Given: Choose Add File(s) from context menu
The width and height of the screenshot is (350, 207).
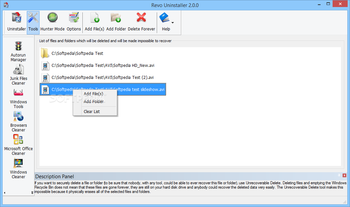Looking at the screenshot, I should tap(95, 94).
